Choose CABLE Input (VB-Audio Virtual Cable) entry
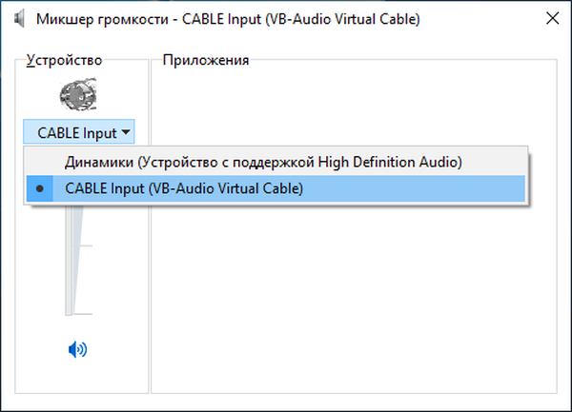Image resolution: width=572 pixels, height=412 pixels. click(x=183, y=188)
